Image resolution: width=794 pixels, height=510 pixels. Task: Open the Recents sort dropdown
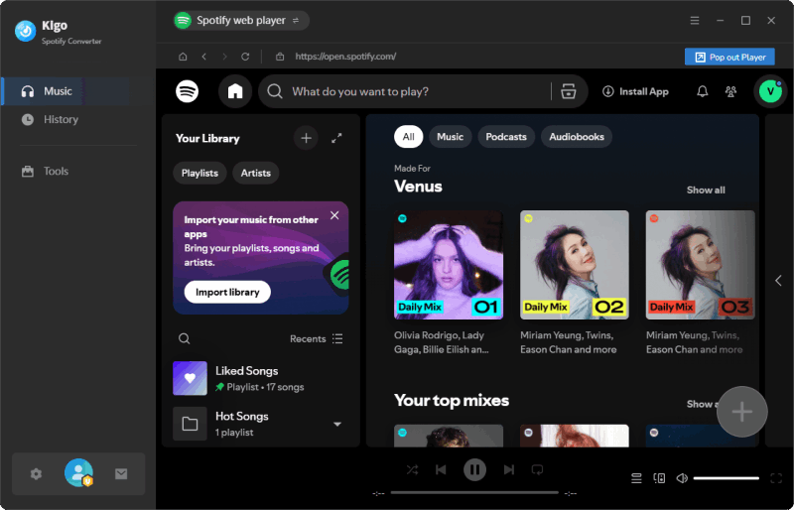[x=316, y=338]
